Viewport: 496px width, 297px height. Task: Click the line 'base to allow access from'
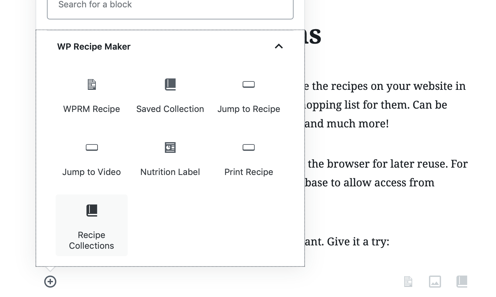click(370, 183)
